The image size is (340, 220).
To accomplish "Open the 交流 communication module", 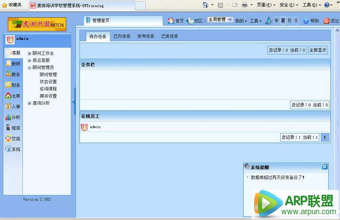I will 13,138.
